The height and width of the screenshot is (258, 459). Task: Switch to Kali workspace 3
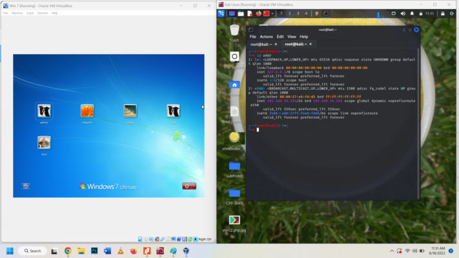point(298,14)
